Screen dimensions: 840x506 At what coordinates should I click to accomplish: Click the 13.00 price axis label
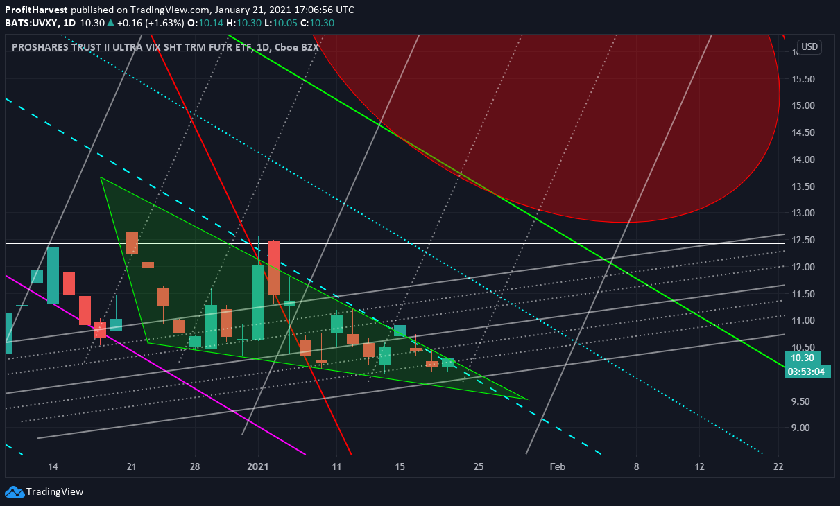803,213
